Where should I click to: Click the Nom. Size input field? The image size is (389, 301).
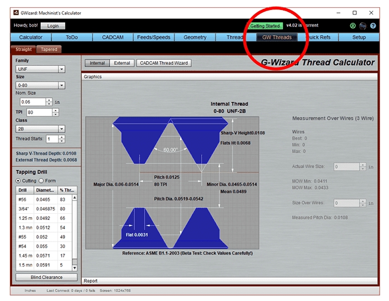(x=33, y=102)
